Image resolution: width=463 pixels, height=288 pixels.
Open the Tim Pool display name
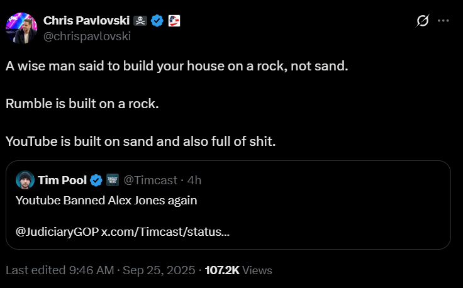click(x=62, y=180)
